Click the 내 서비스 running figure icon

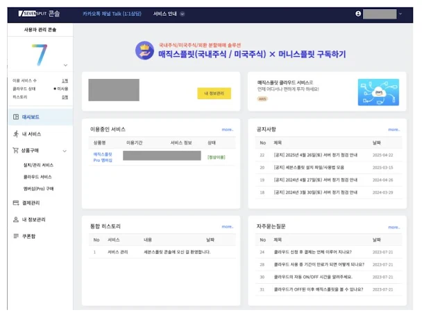click(x=16, y=134)
